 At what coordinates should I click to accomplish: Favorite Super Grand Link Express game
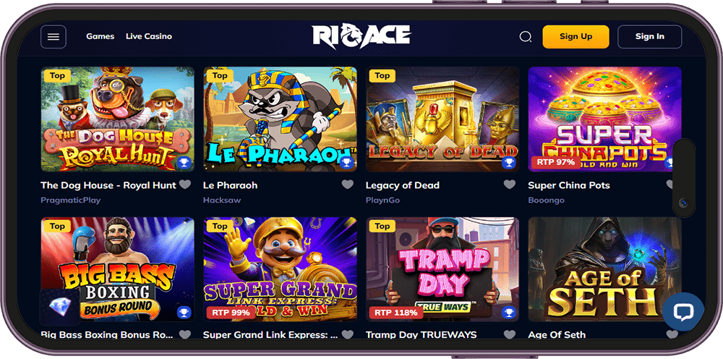coord(348,334)
